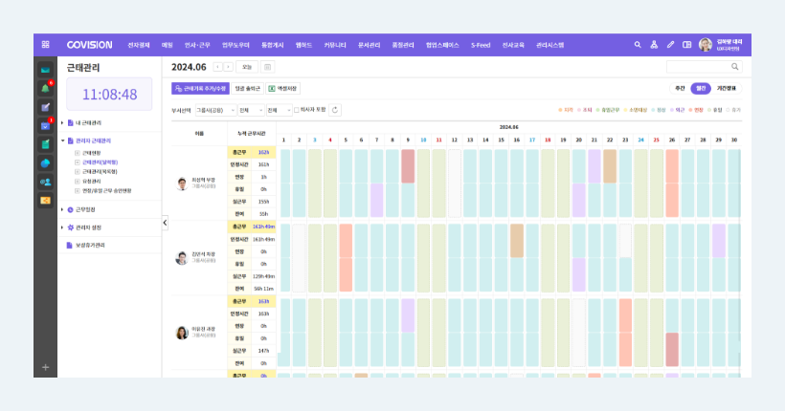Viewport: 785px width, 411px height.
Task: Switch to the 주간 (weekly) view
Action: (680, 89)
